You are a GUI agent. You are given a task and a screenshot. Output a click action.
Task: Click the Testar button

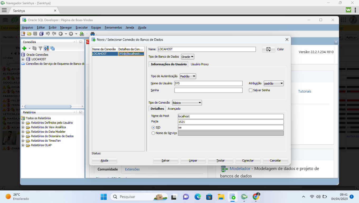tap(221, 160)
